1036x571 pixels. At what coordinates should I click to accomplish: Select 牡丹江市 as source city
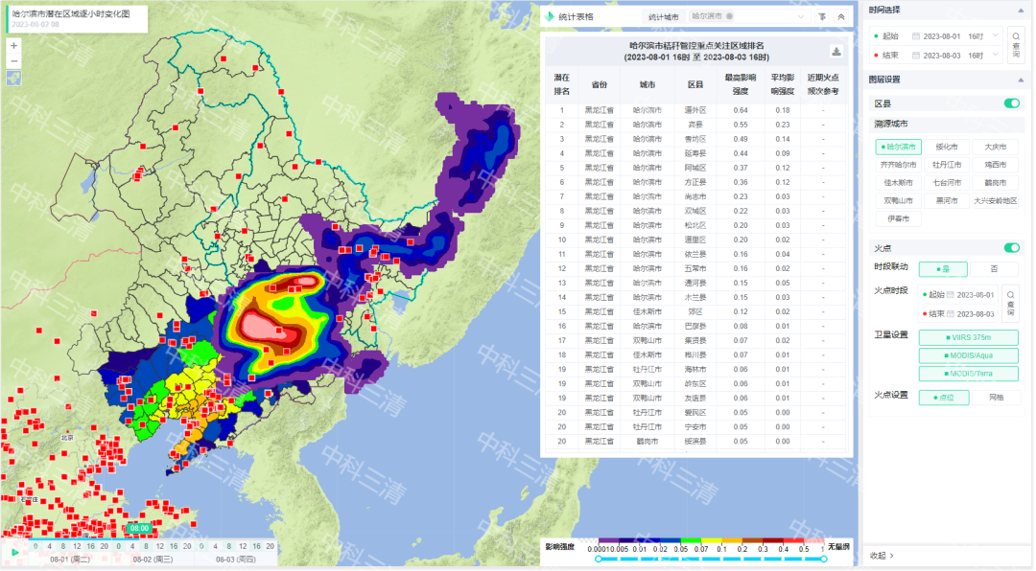[x=947, y=165]
